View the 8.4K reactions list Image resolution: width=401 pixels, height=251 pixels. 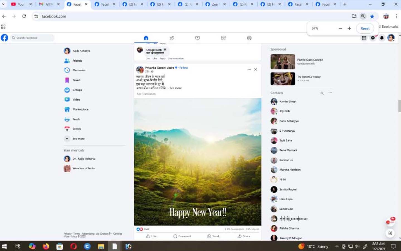click(143, 229)
